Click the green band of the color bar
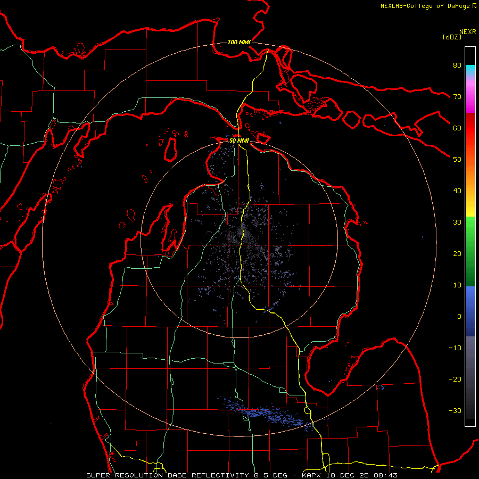Screen dimensions: 479x479 click(x=470, y=251)
